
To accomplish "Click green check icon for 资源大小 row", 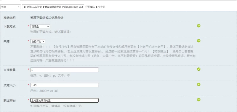I will click(198, 84).
